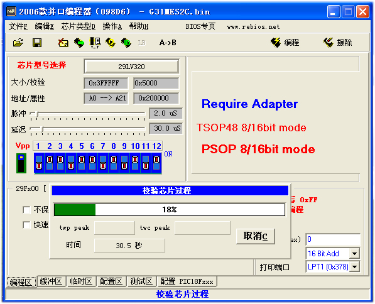Expand the 16 Bit Add dropdown
This screenshot has height=304, width=375.
pos(354,254)
